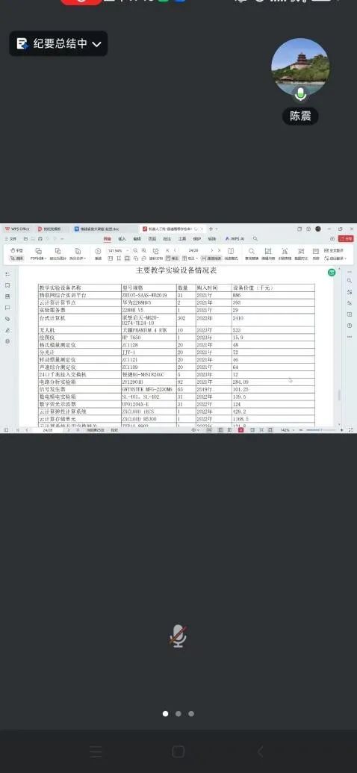The image size is (357, 773).
Task: Open the bookmark panel in left sidebar
Action: [7, 285]
